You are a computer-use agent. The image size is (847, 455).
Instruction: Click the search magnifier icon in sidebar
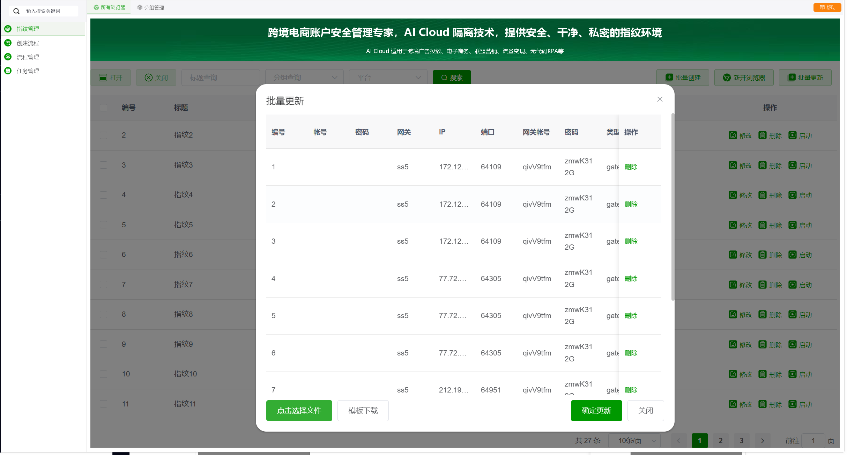[x=16, y=11]
